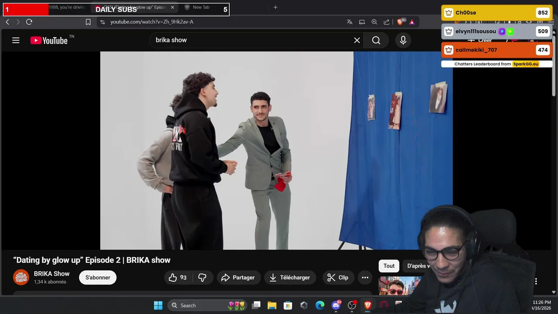Select the D'après filter chip
558x314 pixels.
point(418,266)
